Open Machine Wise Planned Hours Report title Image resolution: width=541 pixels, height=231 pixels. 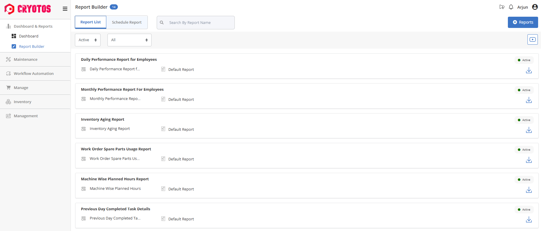coord(115,179)
